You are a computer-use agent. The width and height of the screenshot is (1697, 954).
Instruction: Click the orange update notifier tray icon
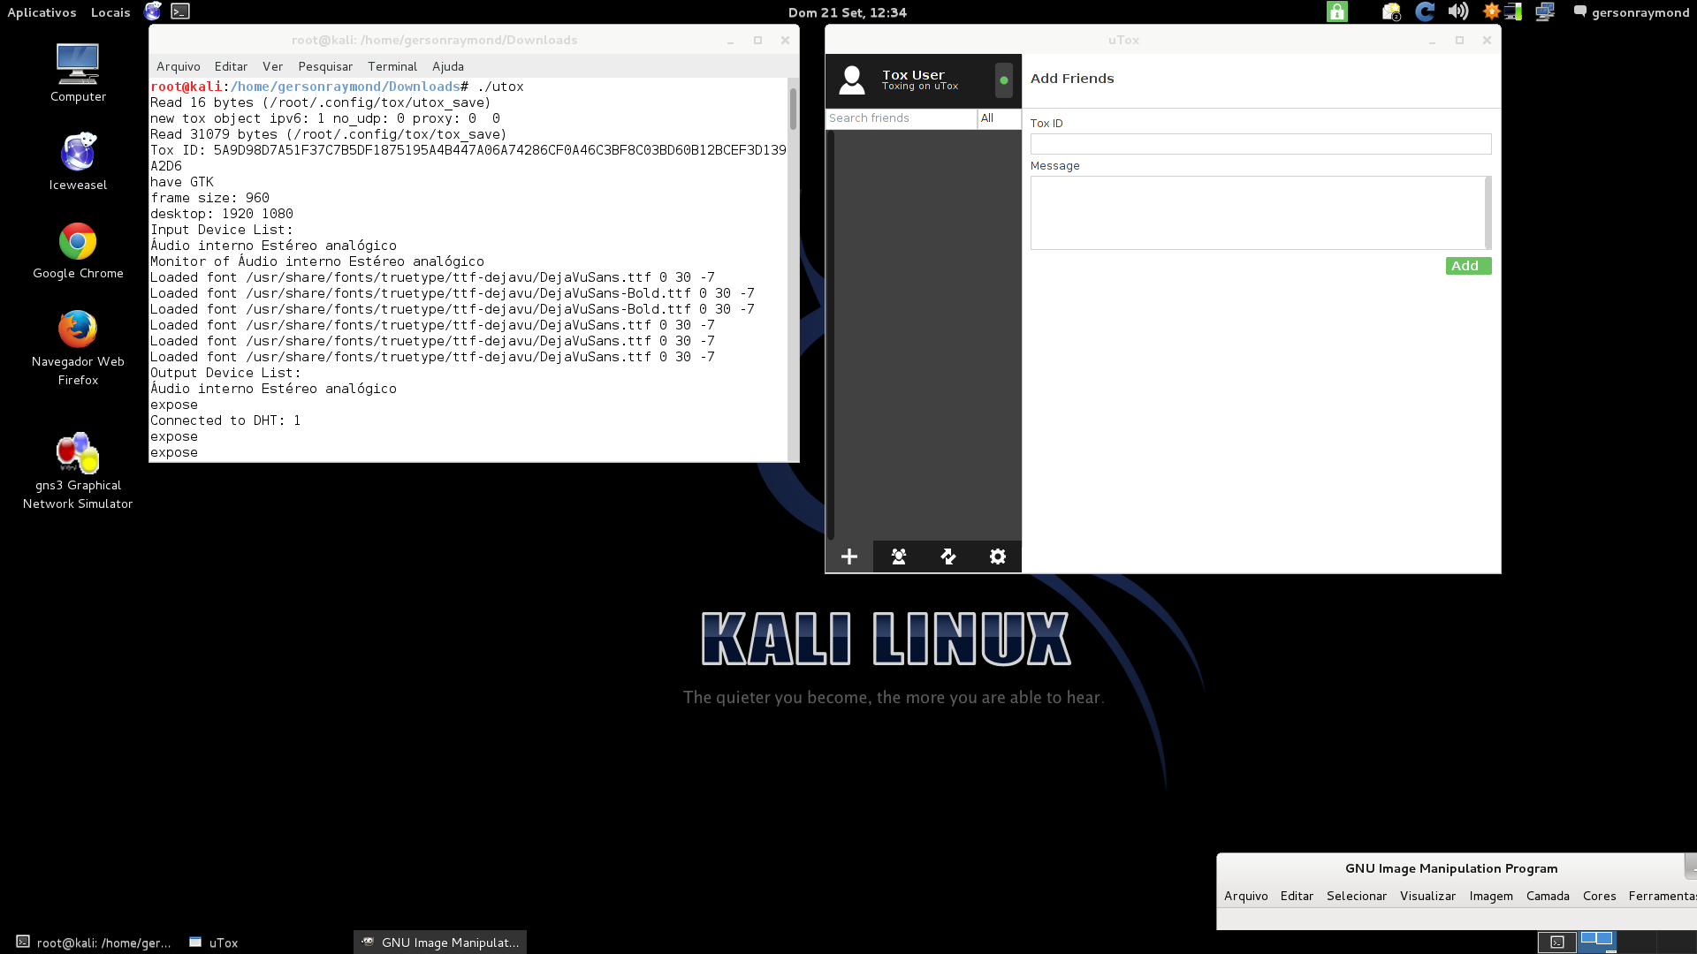coord(1491,11)
